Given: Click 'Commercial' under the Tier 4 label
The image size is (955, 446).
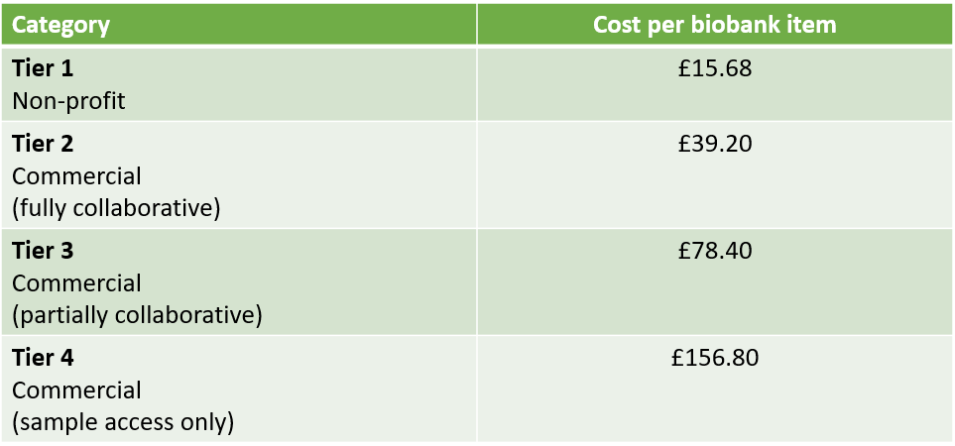Looking at the screenshot, I should pyautogui.click(x=76, y=390).
